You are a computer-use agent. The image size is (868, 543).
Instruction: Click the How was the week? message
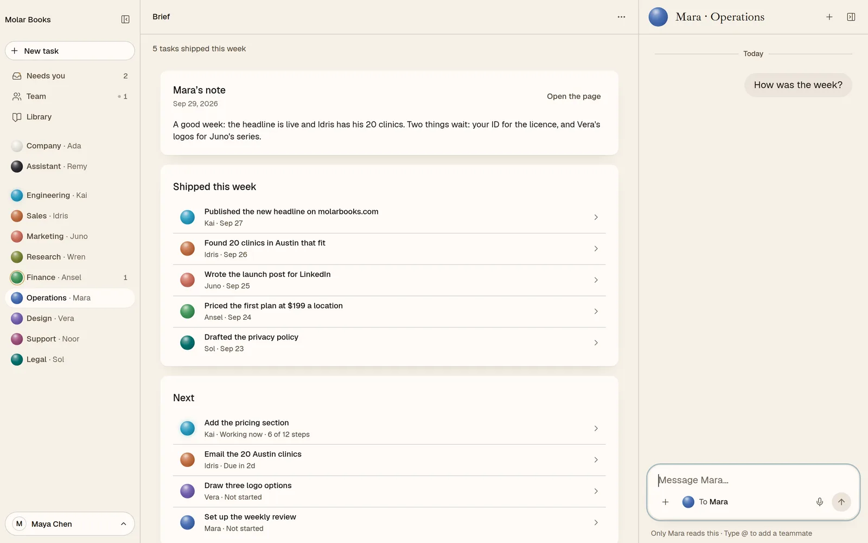(x=798, y=85)
